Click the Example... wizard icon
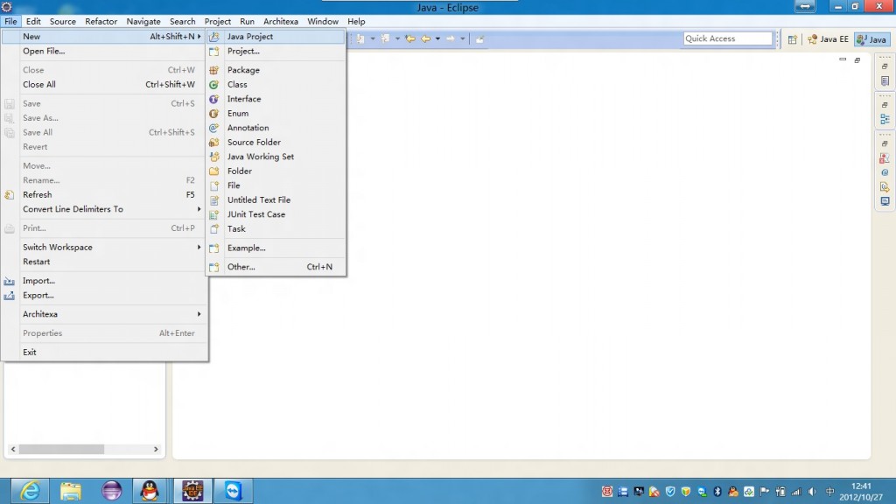The image size is (896, 504). pos(213,248)
